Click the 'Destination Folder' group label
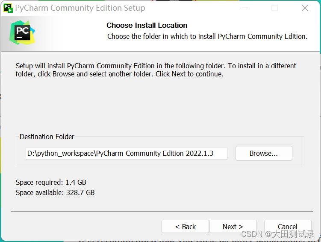Viewport: 321px width, 242px height. (47, 137)
